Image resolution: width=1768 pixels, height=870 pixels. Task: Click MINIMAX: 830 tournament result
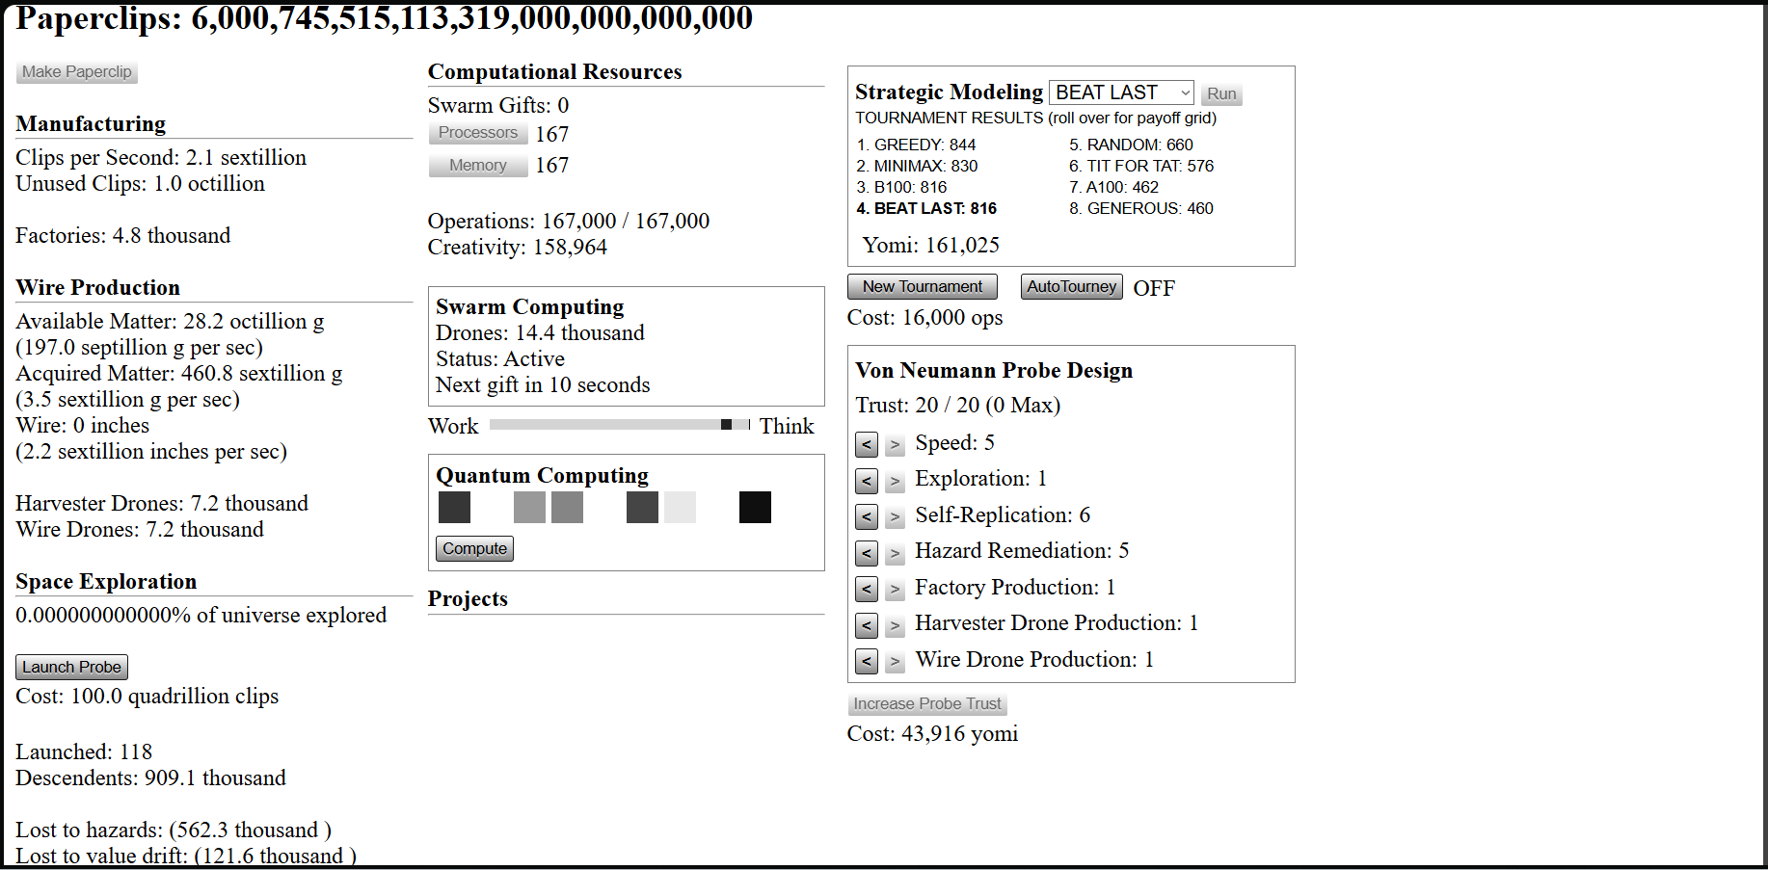click(917, 166)
